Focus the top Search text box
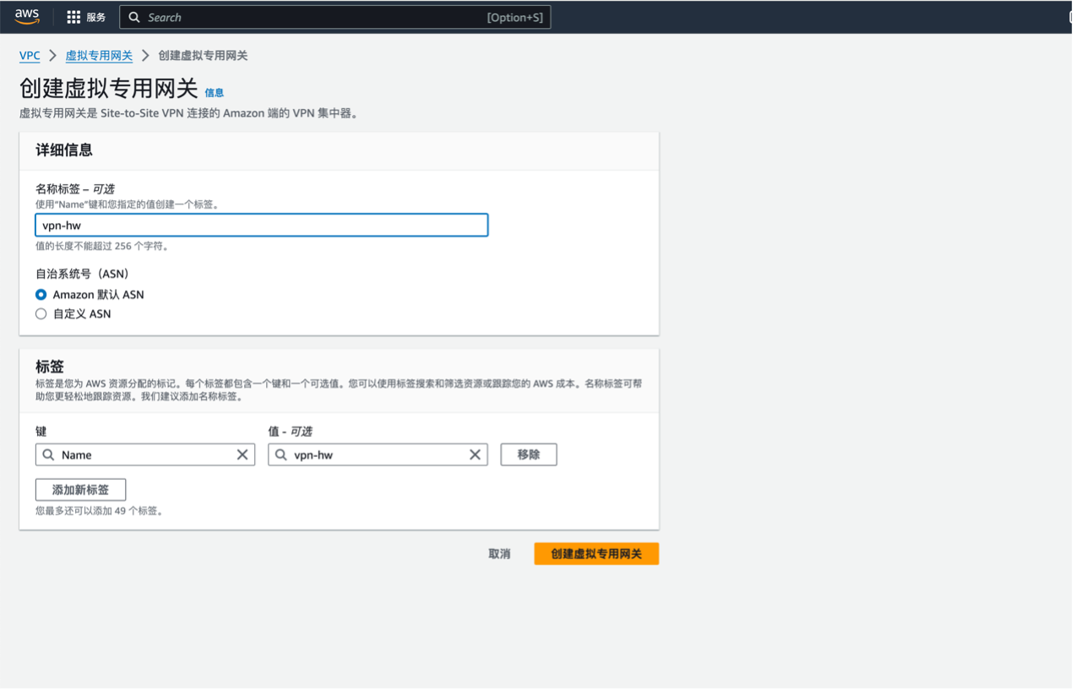1076x691 pixels. pos(312,17)
